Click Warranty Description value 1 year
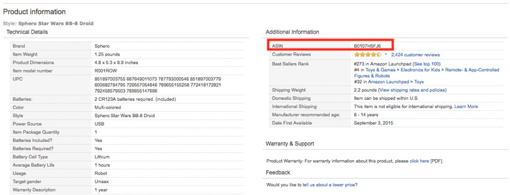The height and width of the screenshot is (195, 510). pos(101,190)
